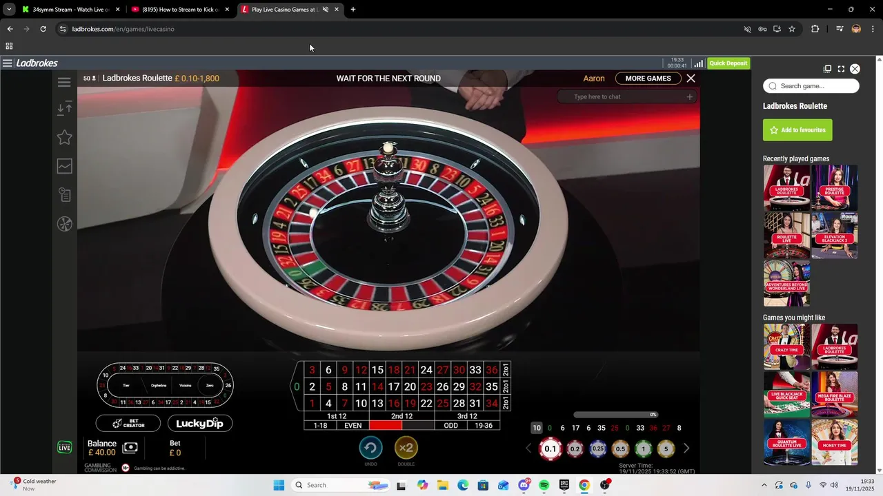Open MORE GAMES
The image size is (883, 496).
pyautogui.click(x=648, y=79)
